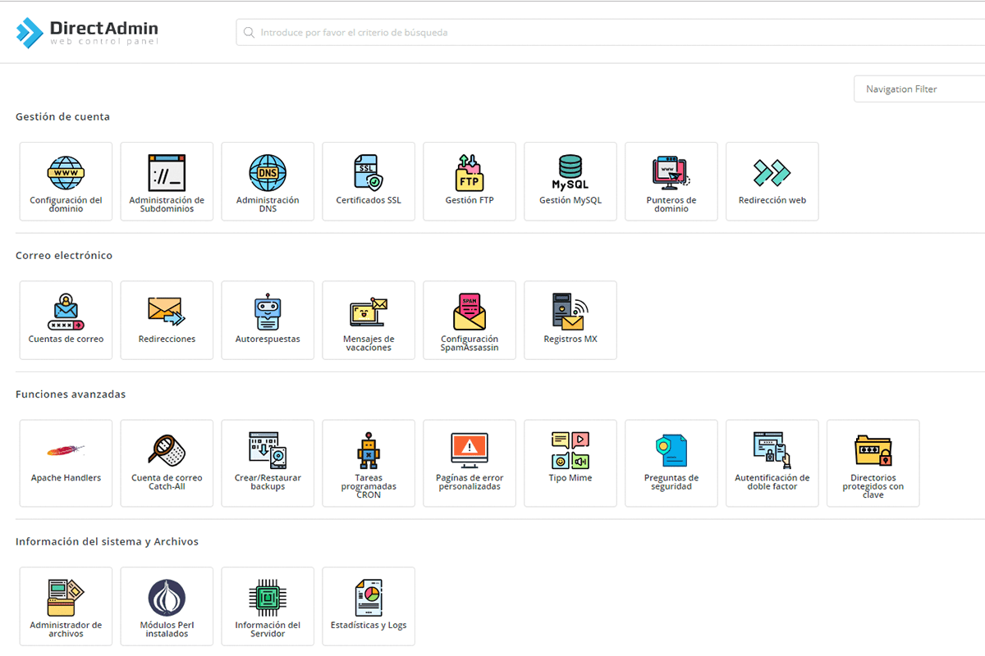Launch Gestión FTP

pyautogui.click(x=469, y=181)
